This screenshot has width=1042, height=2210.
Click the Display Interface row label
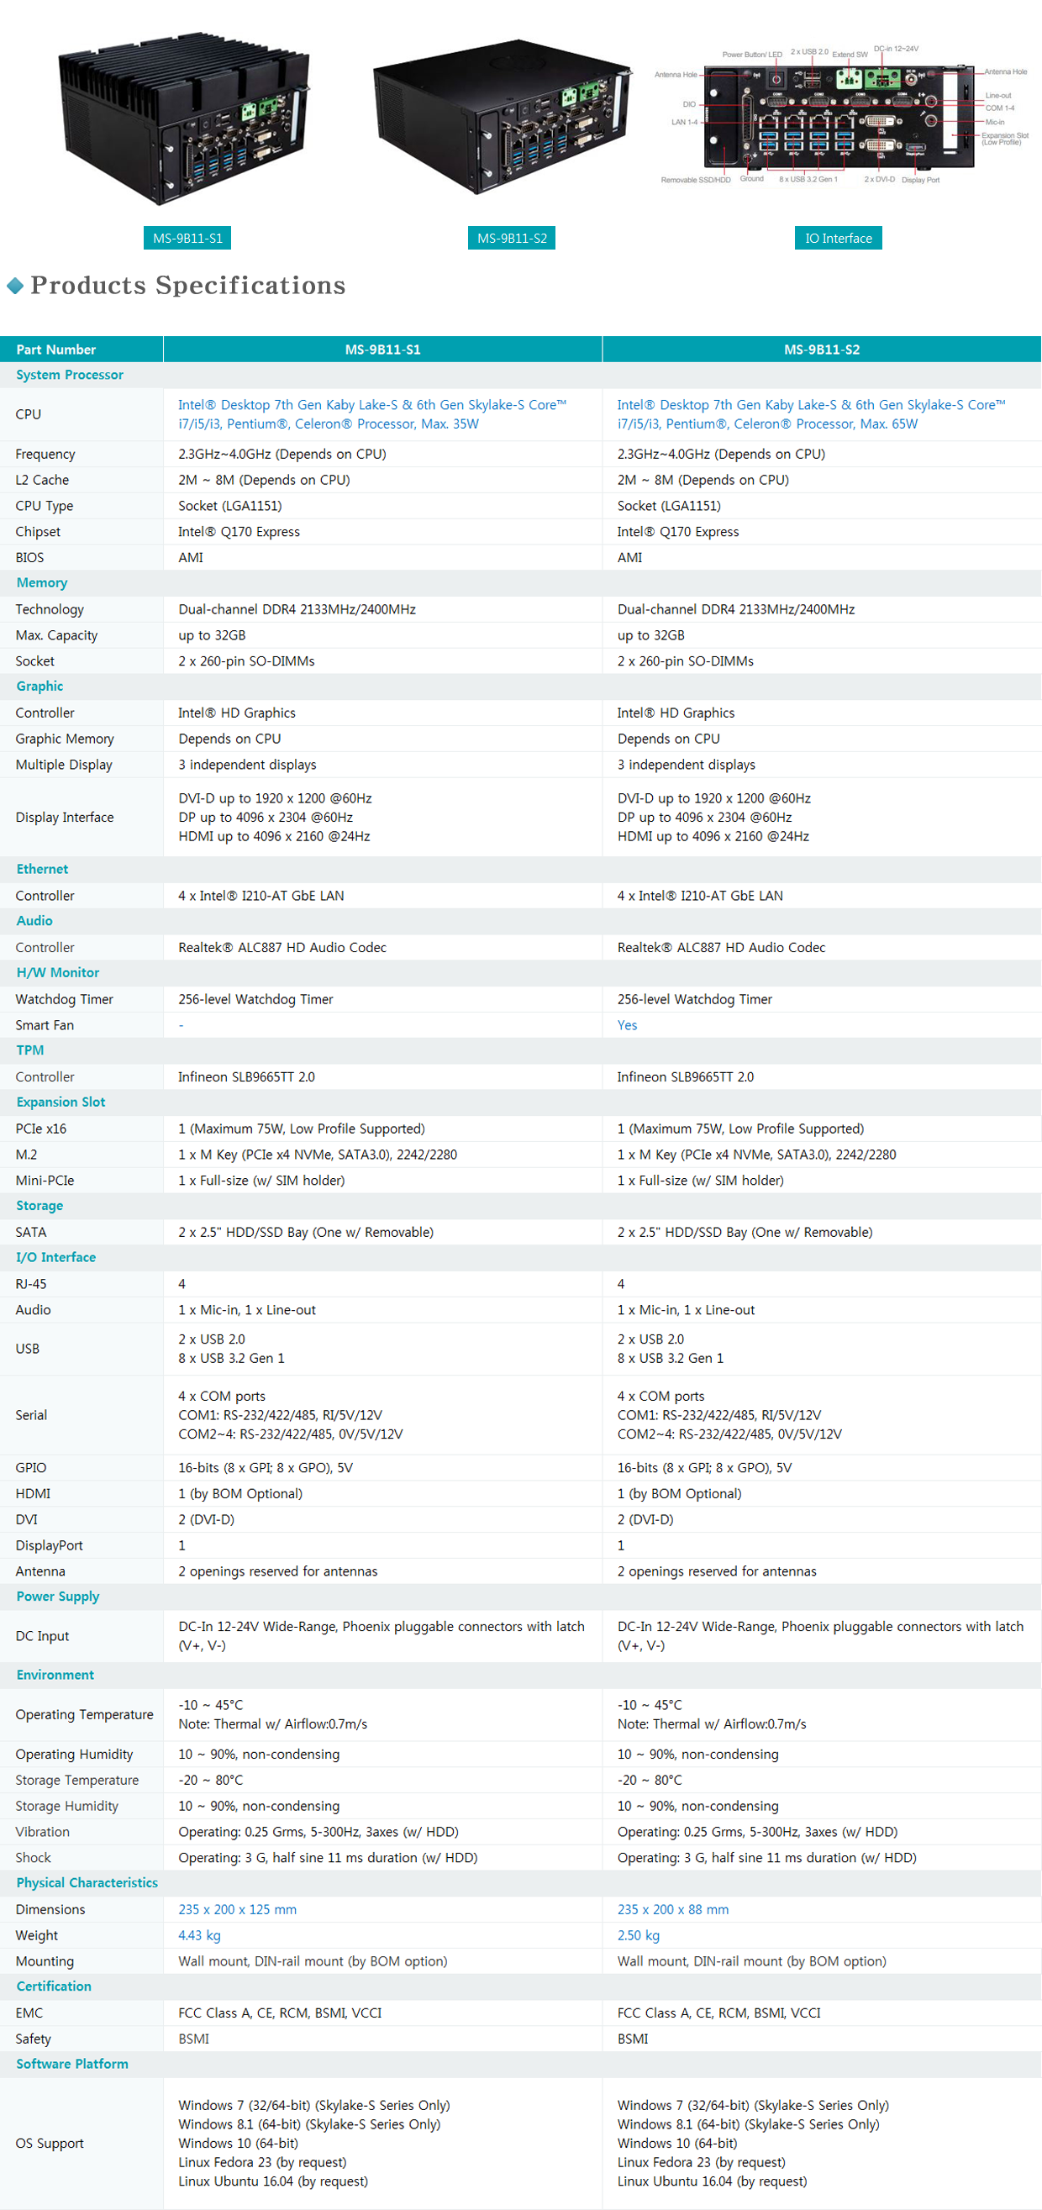65,818
